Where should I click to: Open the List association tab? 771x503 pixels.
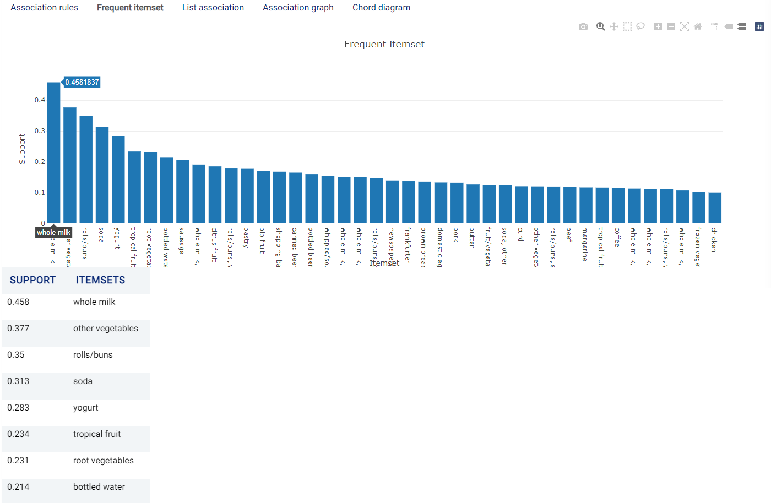[x=213, y=8]
